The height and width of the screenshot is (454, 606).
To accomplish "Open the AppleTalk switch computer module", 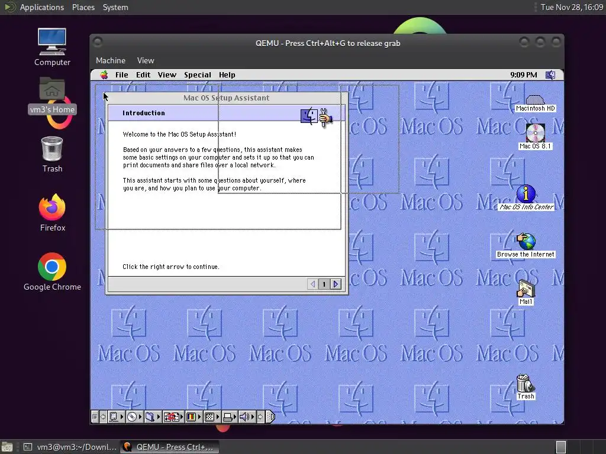I will pos(117,417).
